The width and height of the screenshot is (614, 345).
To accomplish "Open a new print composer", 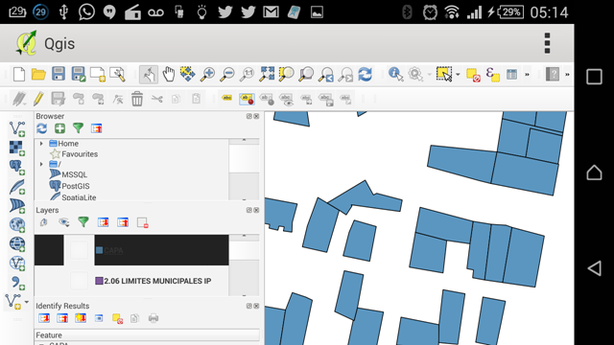I will 98,75.
